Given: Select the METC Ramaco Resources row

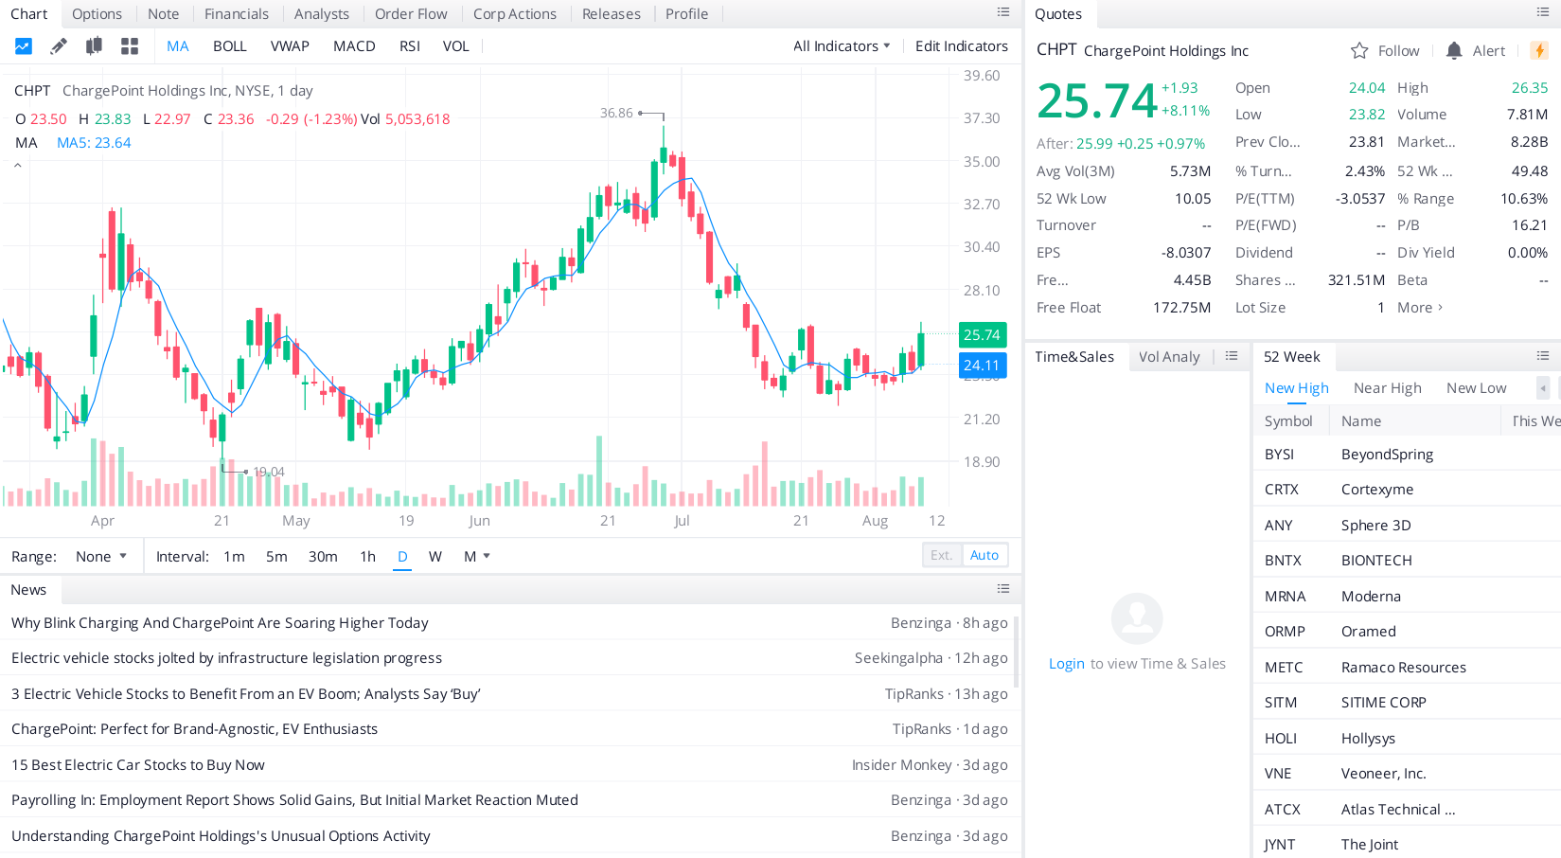Looking at the screenshot, I should 1407,668.
